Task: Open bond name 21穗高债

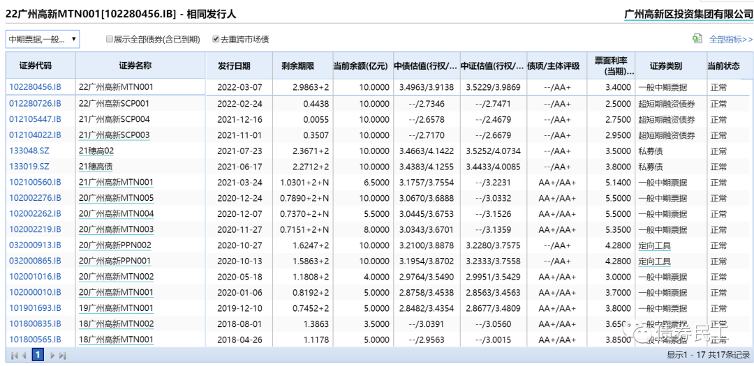Action: tap(96, 167)
